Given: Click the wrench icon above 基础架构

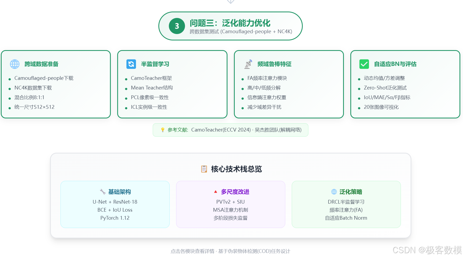Looking at the screenshot, I should (x=102, y=191).
